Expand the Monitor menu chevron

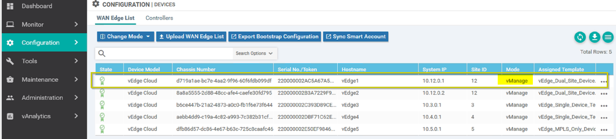(76, 25)
